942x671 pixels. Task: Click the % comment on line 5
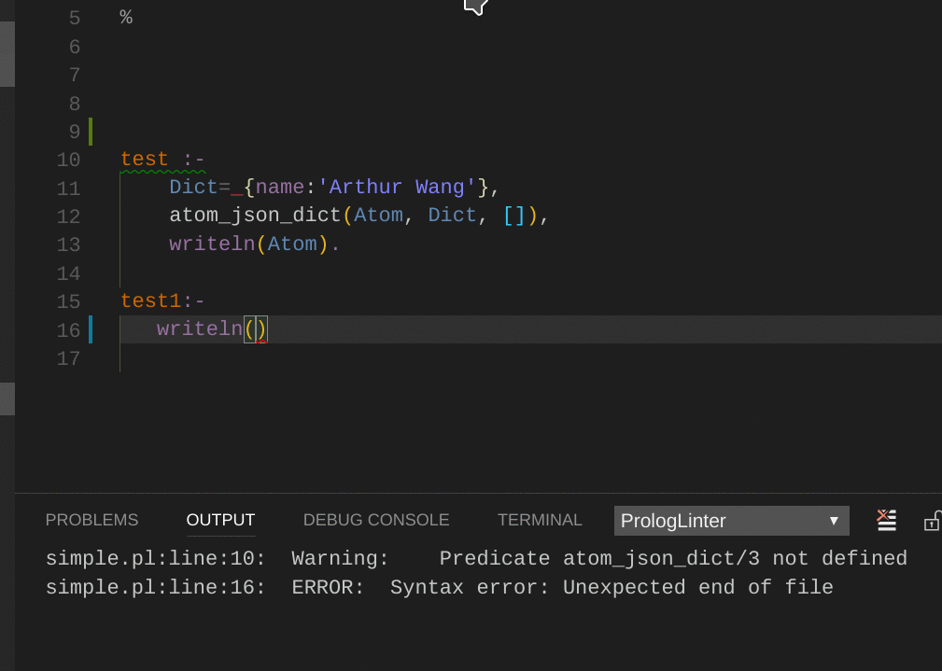(x=126, y=18)
